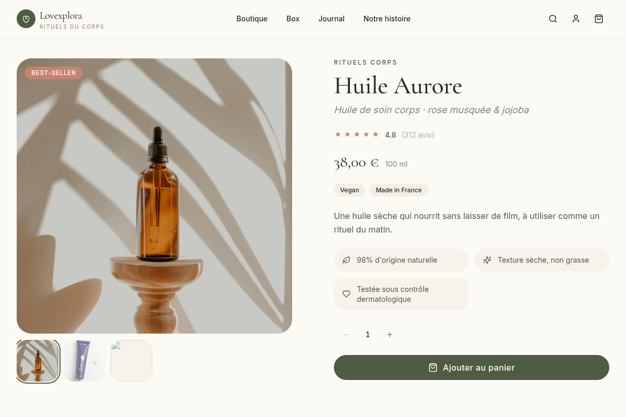This screenshot has height=417, width=626.
Task: Click the Huile Aurore product title
Action: [x=398, y=86]
